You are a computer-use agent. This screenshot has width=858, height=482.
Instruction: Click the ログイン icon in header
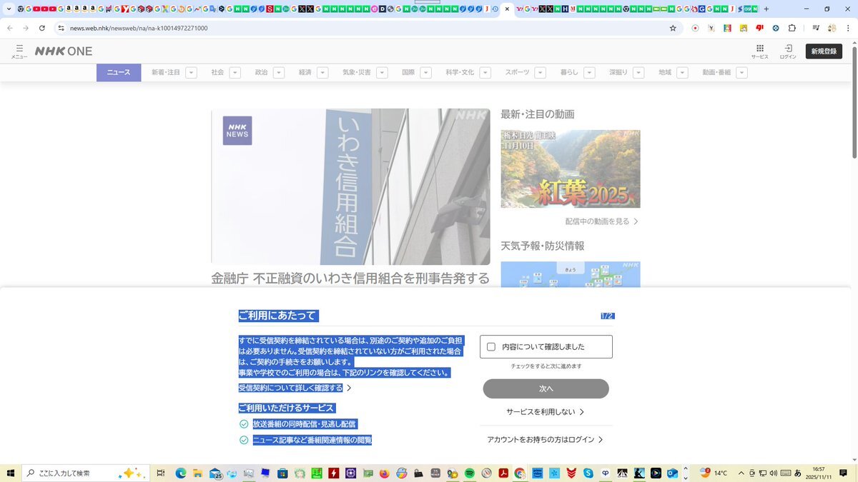(x=788, y=51)
